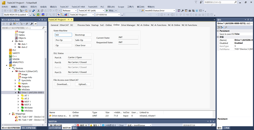The width and height of the screenshot is (254, 130).
Task: Toggle the Warnings 3 filter button
Action: coord(94,125)
